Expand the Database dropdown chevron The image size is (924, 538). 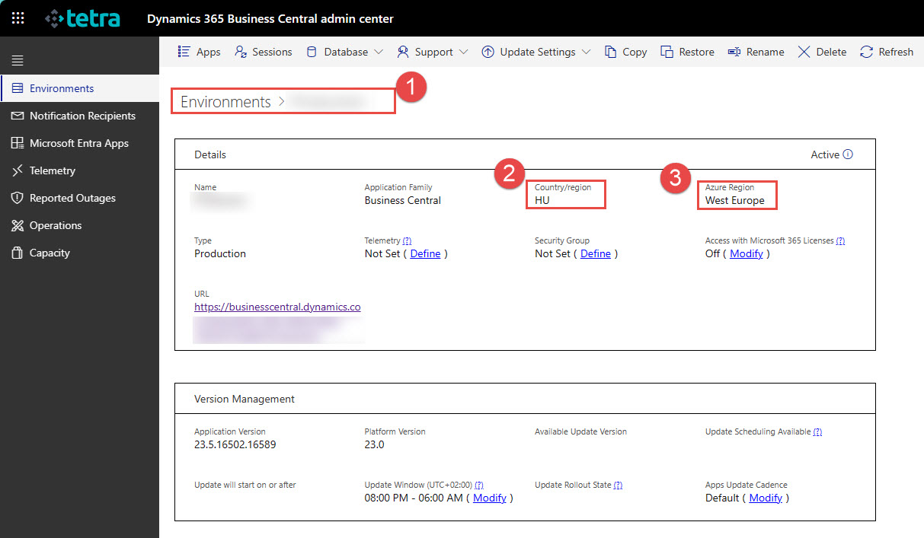coord(378,52)
